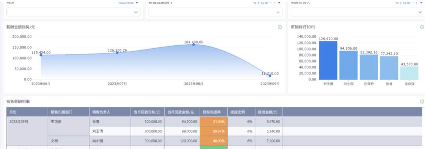The width and height of the screenshot is (425, 149).
Task: Click the 89,000.00 payment amount cell
Action: point(182,131)
